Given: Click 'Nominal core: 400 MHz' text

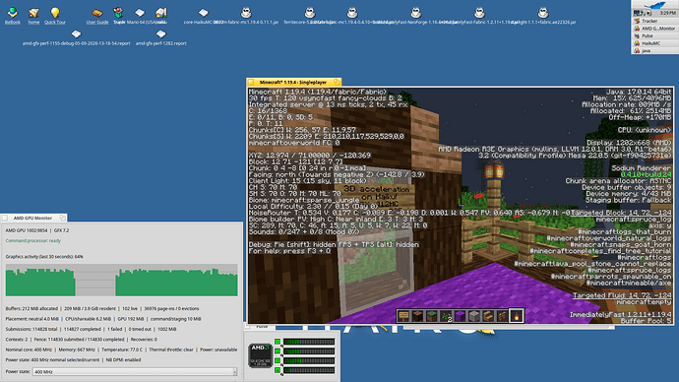Looking at the screenshot, I should (29, 350).
